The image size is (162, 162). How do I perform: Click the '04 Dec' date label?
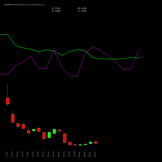point(95,154)
